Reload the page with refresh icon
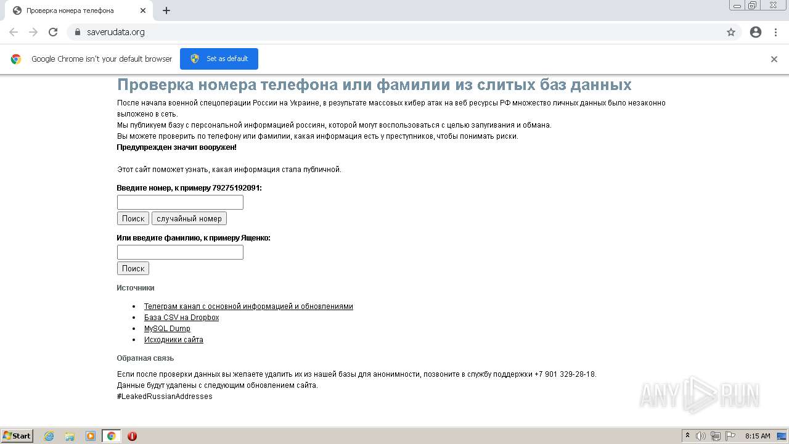This screenshot has height=444, width=789. (x=53, y=32)
